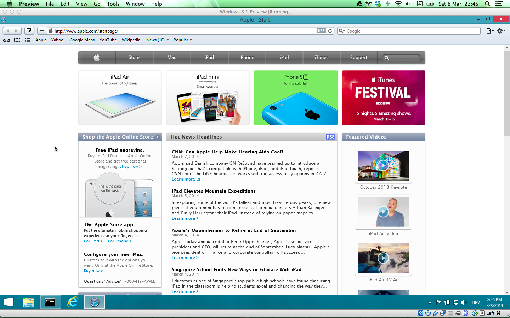This screenshot has height=318, width=510.
Task: Open the iTunes navigation tab
Action: pyautogui.click(x=322, y=57)
